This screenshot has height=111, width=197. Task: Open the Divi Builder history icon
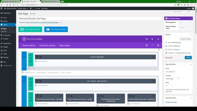(158, 45)
